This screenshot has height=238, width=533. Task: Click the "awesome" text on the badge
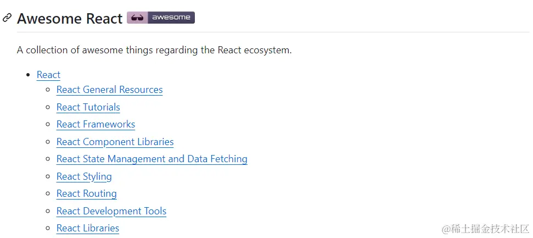(171, 18)
